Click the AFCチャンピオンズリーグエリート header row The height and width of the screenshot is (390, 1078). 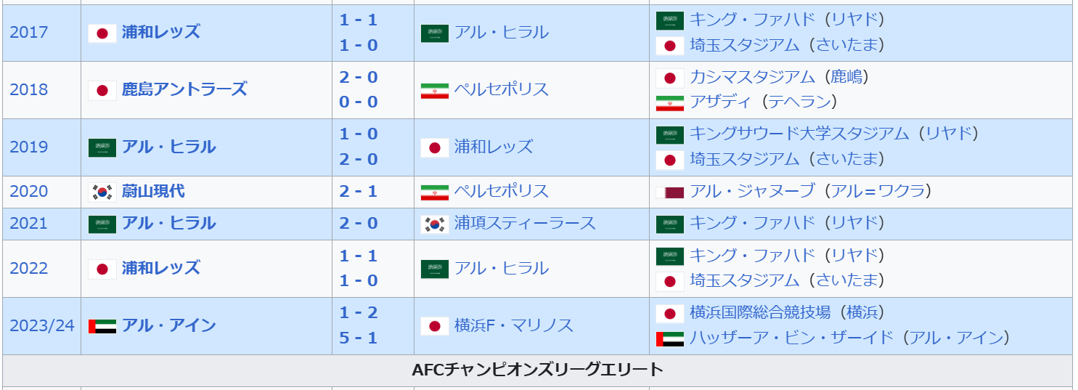(537, 370)
